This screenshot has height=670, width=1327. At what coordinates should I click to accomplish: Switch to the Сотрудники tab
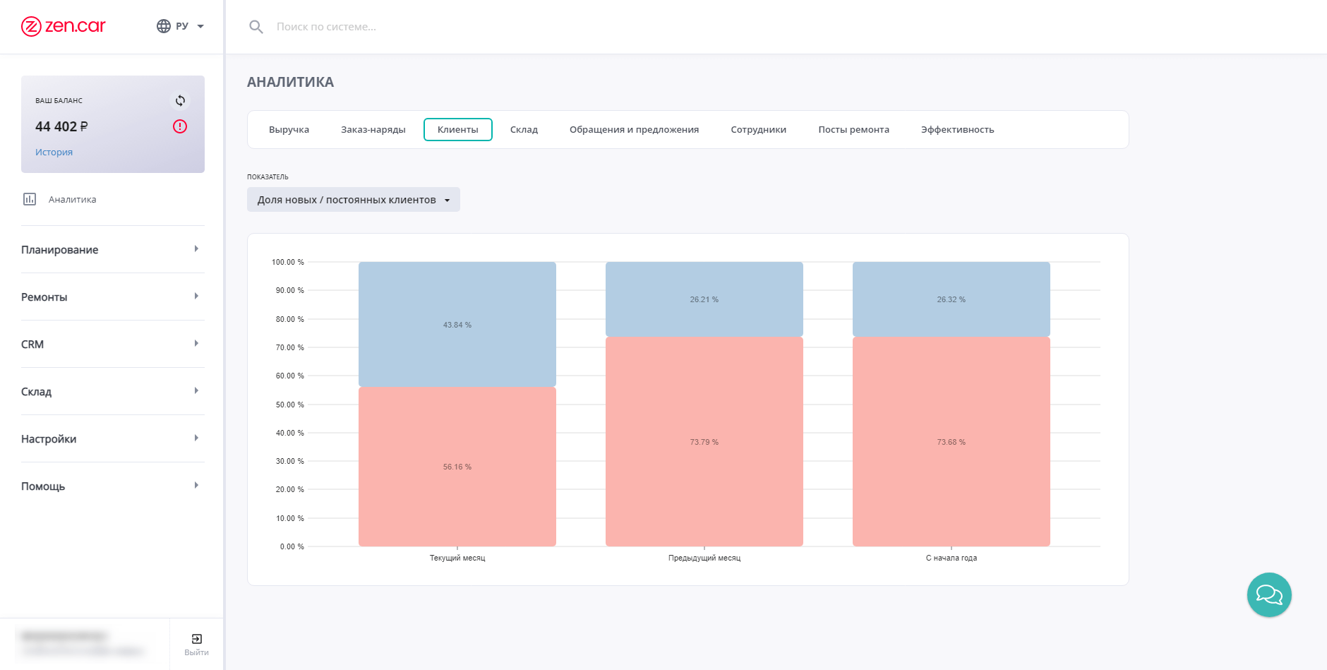point(758,129)
